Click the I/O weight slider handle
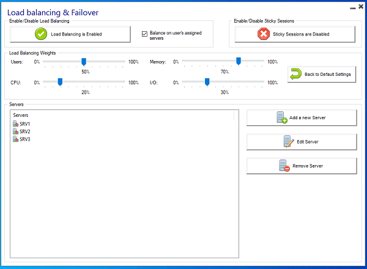Image resolution: width=367 pixels, height=269 pixels. pyautogui.click(x=207, y=81)
